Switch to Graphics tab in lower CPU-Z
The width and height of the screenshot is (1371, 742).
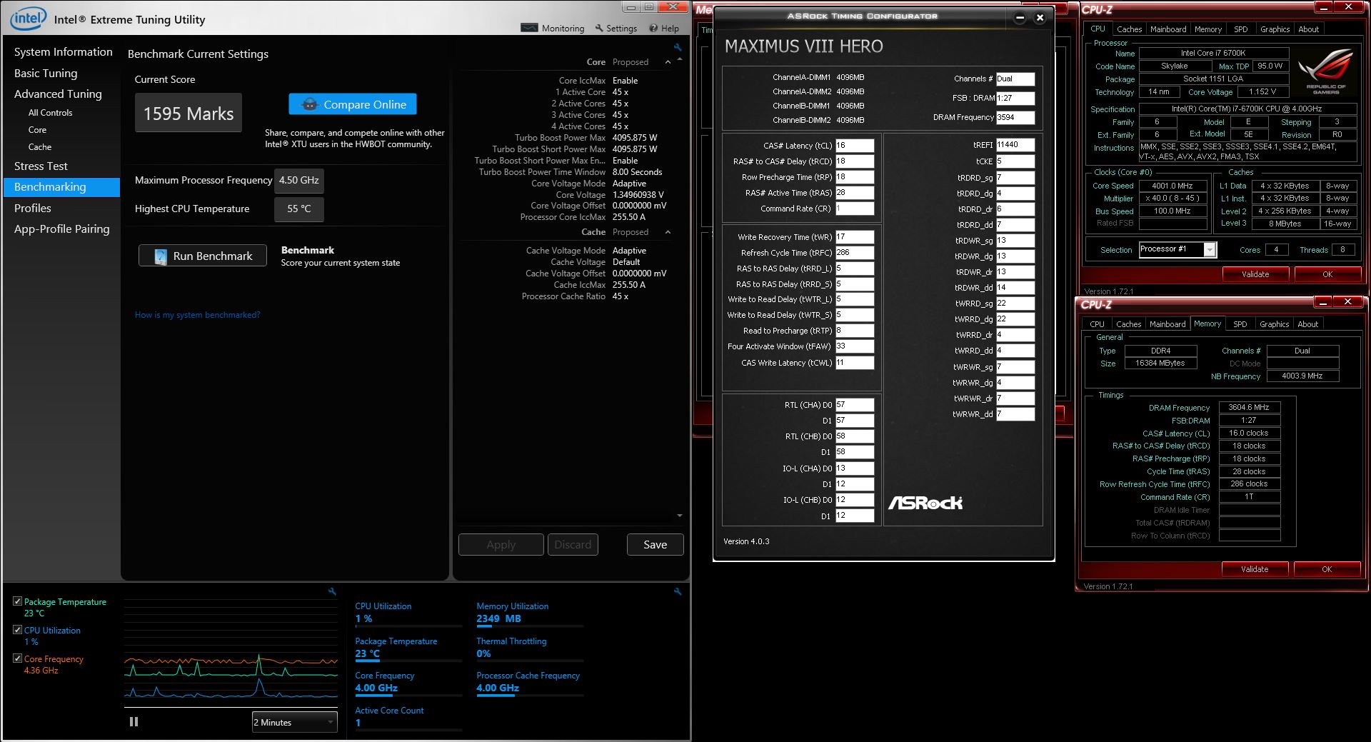tap(1275, 324)
